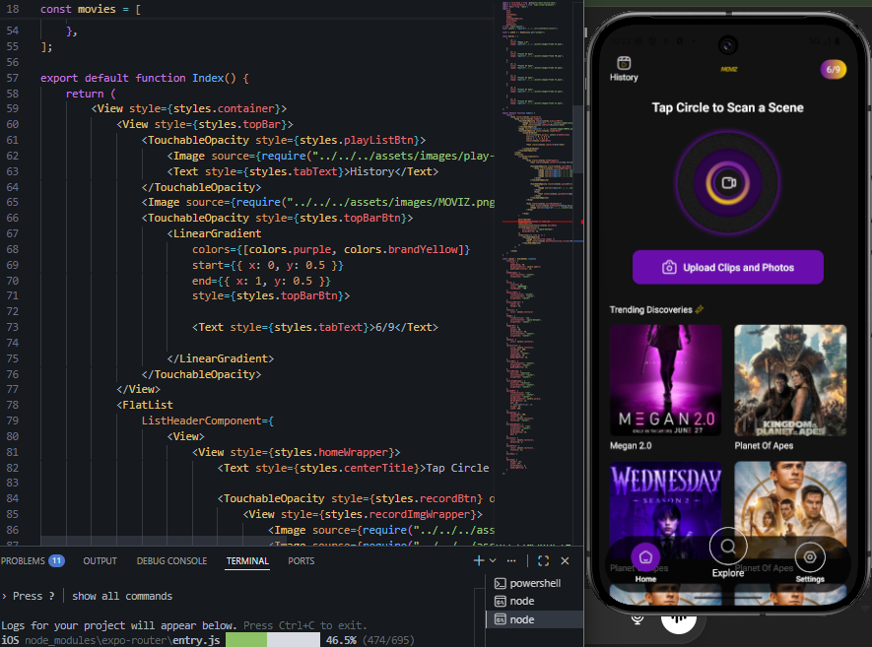Click "show all commands" terminal text

(122, 596)
